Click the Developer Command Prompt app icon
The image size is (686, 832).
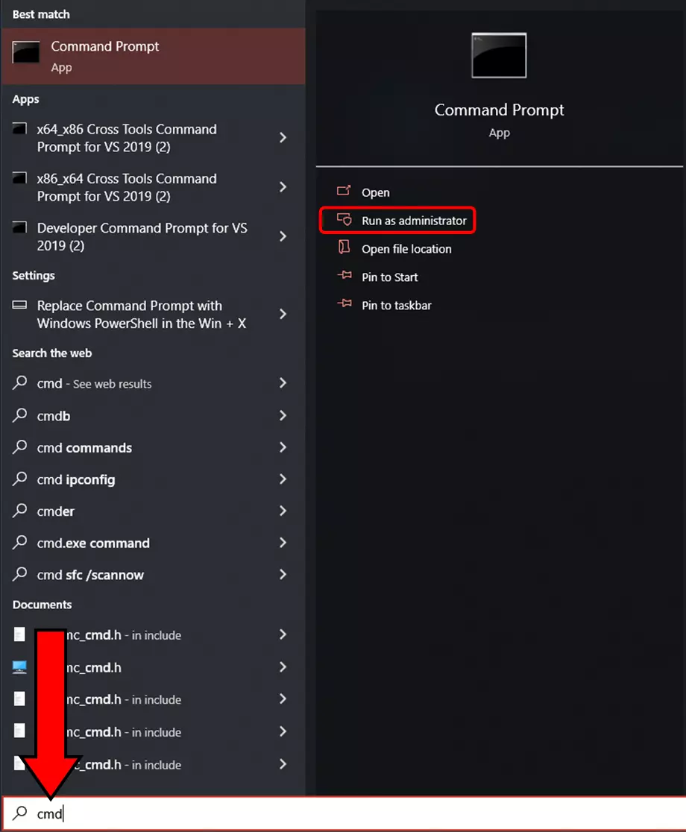pos(20,228)
